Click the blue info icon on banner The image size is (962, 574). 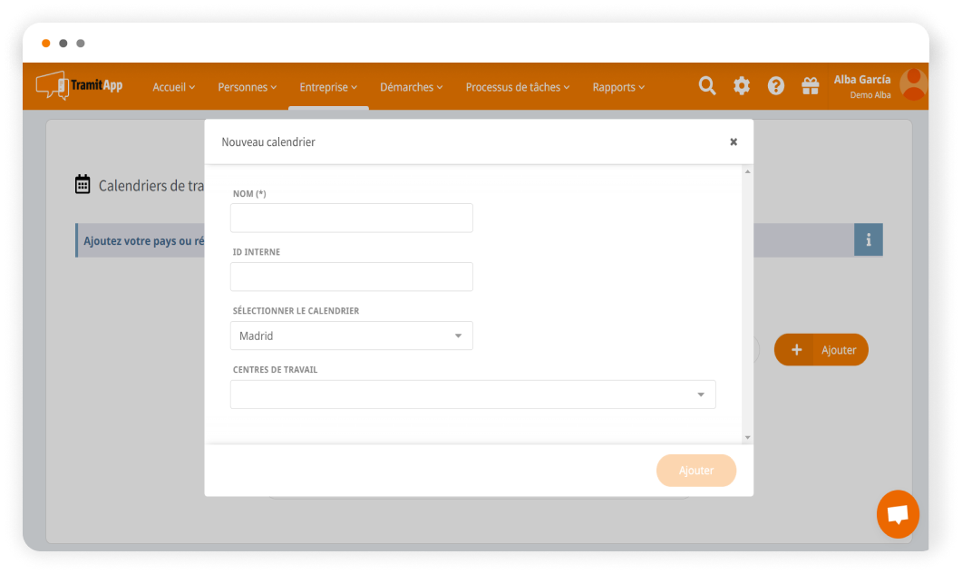(868, 240)
